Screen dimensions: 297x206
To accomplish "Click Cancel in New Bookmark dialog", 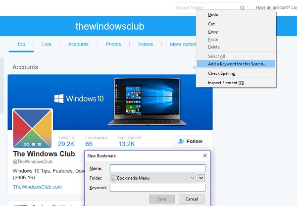I will pos(192,199).
